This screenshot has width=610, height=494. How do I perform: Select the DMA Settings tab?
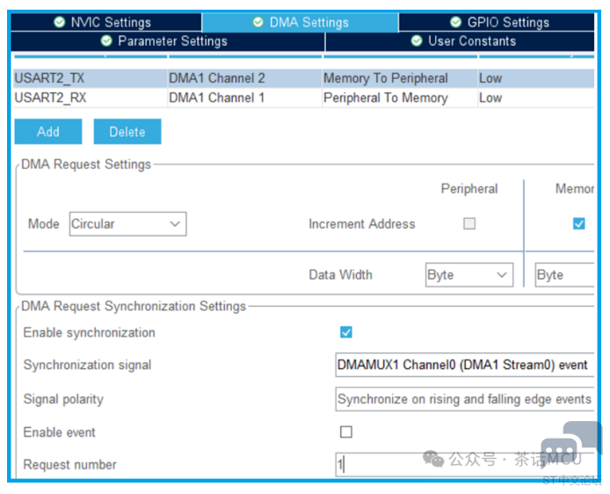click(300, 22)
